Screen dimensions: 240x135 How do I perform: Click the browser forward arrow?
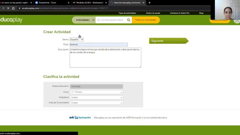pyautogui.click(x=3, y=8)
